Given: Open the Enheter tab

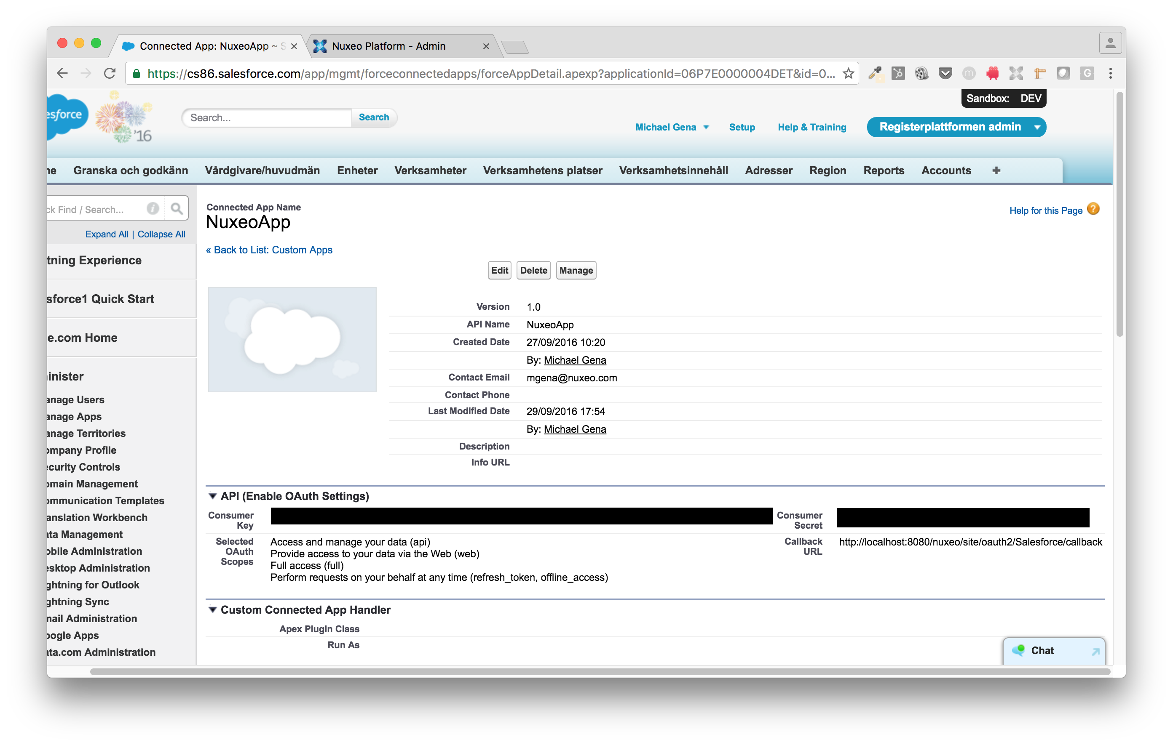Looking at the screenshot, I should (357, 170).
